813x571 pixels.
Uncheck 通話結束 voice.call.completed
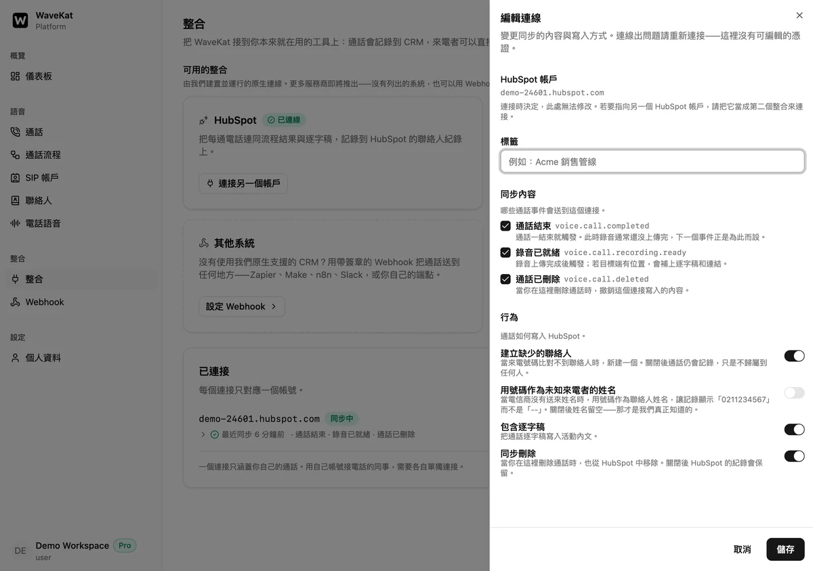(x=505, y=226)
